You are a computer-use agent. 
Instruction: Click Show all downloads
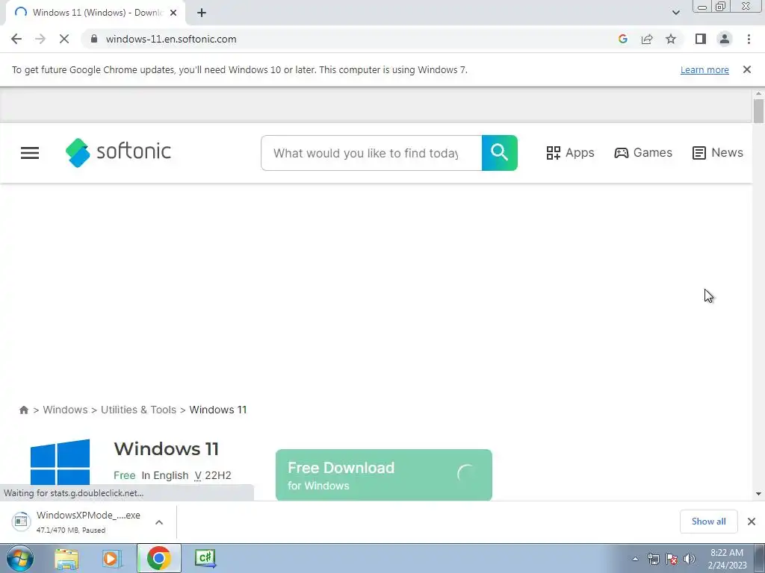708,522
